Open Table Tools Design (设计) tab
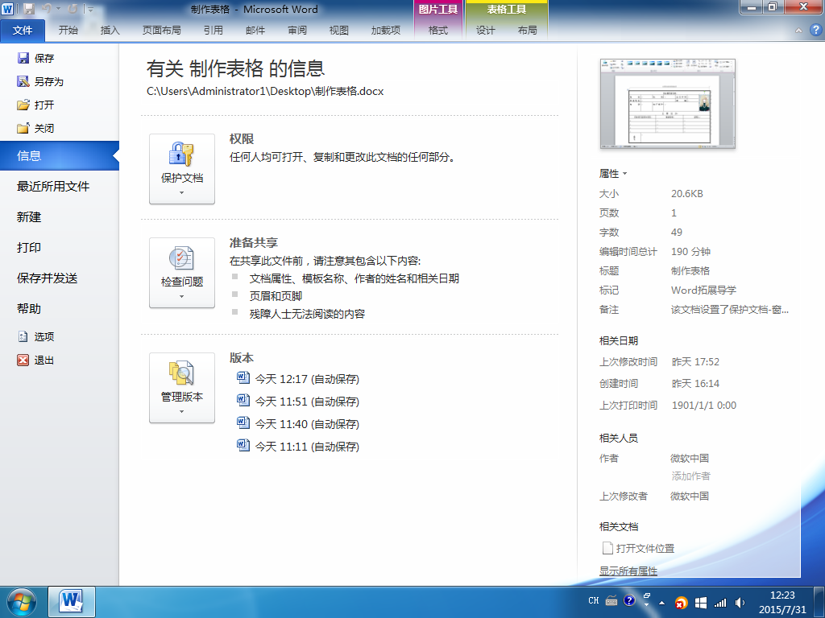This screenshot has width=825, height=618. (485, 31)
